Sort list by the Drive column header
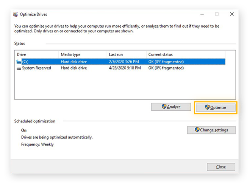 tap(37, 54)
